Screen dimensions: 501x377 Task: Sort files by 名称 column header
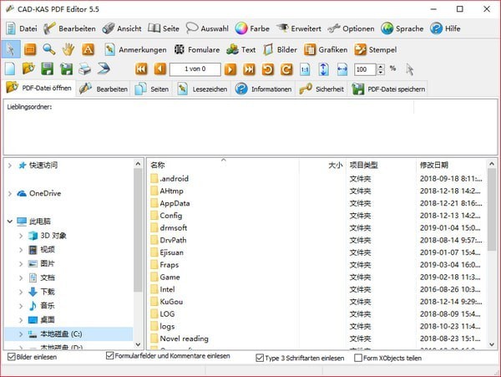pyautogui.click(x=224, y=165)
